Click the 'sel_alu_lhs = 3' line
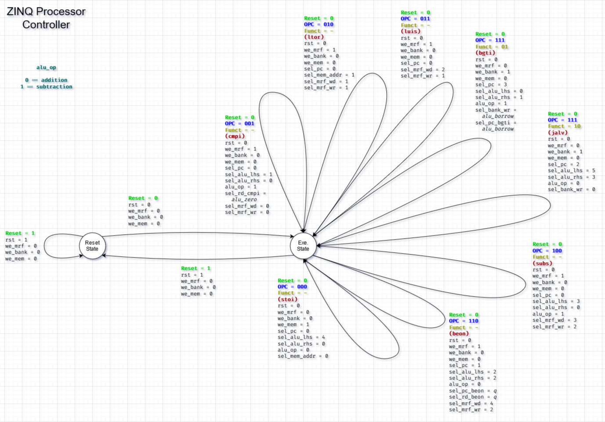This screenshot has height=422, width=605. pyautogui.click(x=556, y=301)
